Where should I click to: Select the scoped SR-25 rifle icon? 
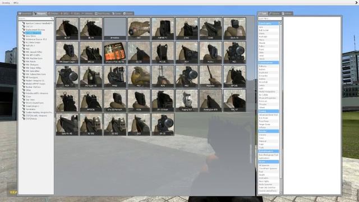[163, 124]
